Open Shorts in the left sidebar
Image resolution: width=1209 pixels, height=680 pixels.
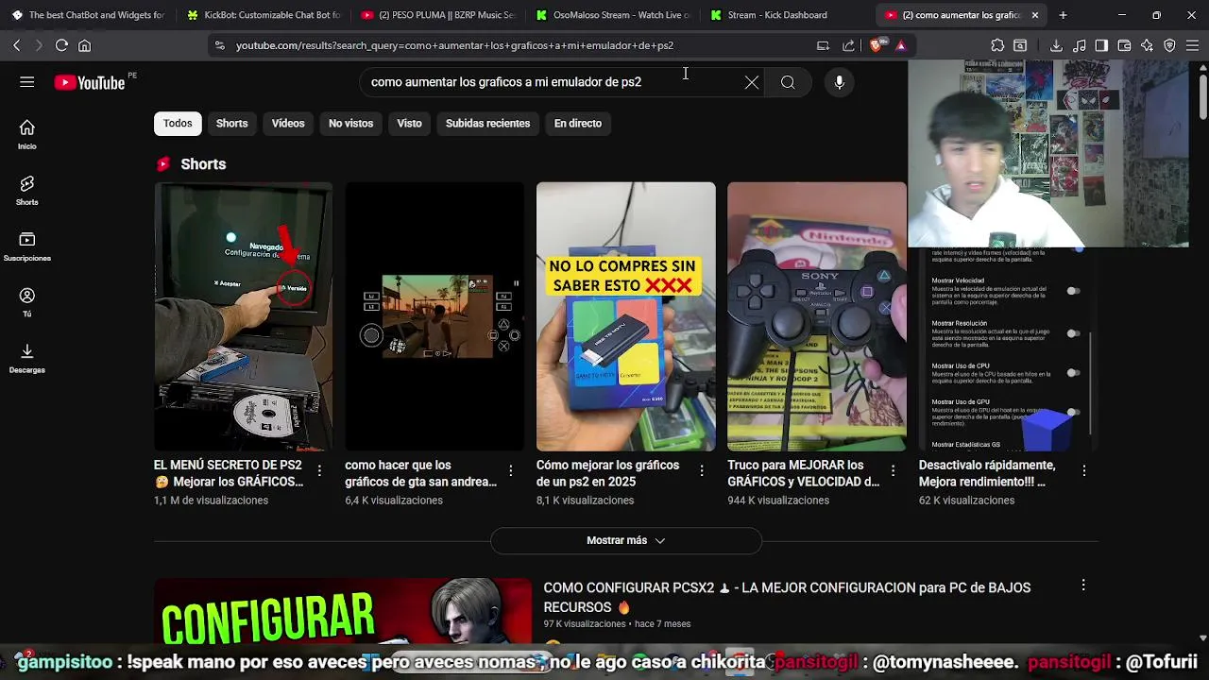pyautogui.click(x=26, y=191)
